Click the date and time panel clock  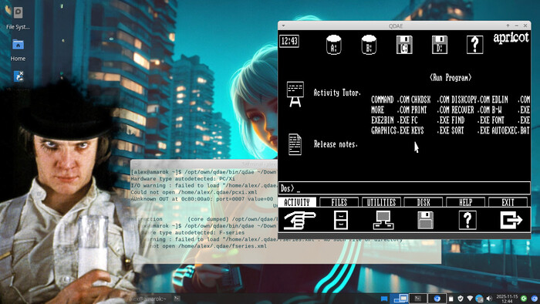[507, 299]
